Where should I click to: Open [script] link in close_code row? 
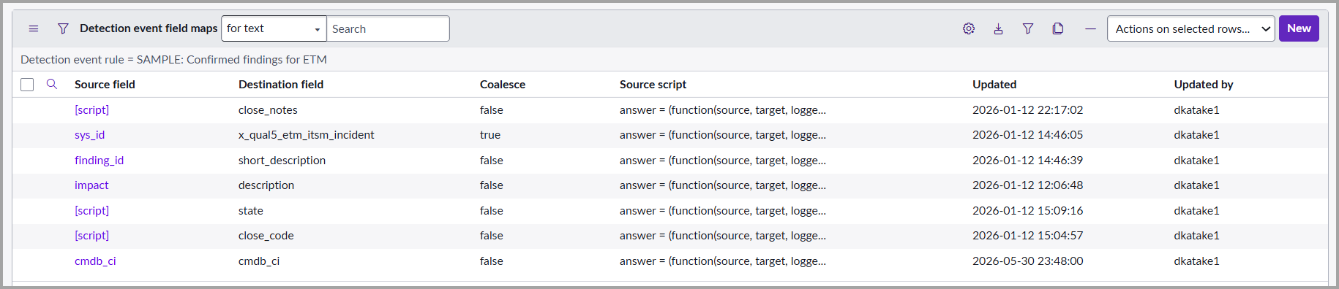[x=91, y=236]
